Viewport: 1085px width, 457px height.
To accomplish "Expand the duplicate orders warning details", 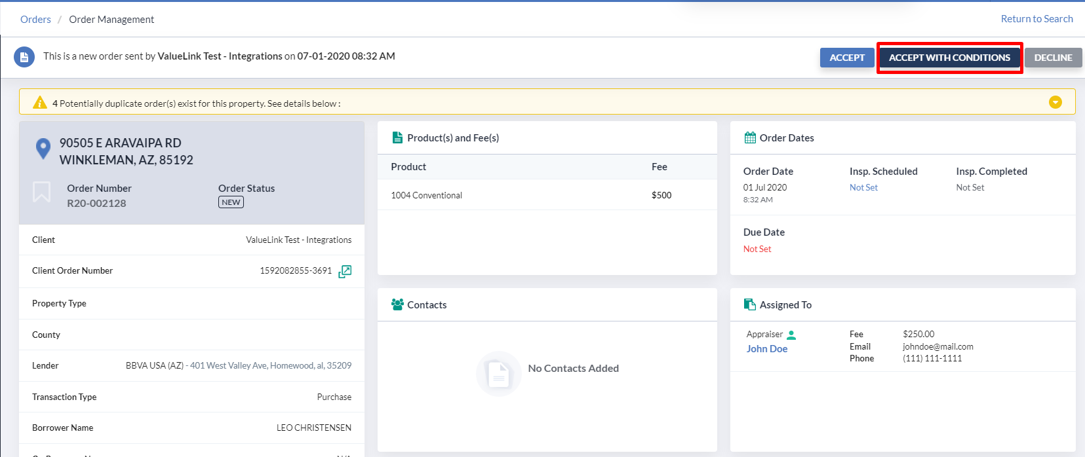I will [1055, 102].
